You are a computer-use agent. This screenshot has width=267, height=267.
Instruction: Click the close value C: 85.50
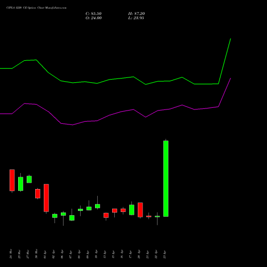point(93,14)
